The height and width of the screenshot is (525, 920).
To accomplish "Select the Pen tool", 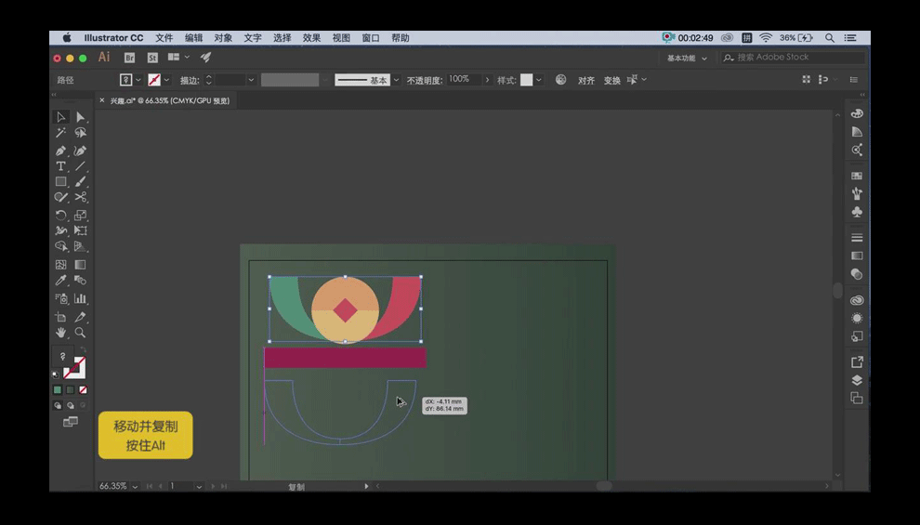I will click(60, 150).
